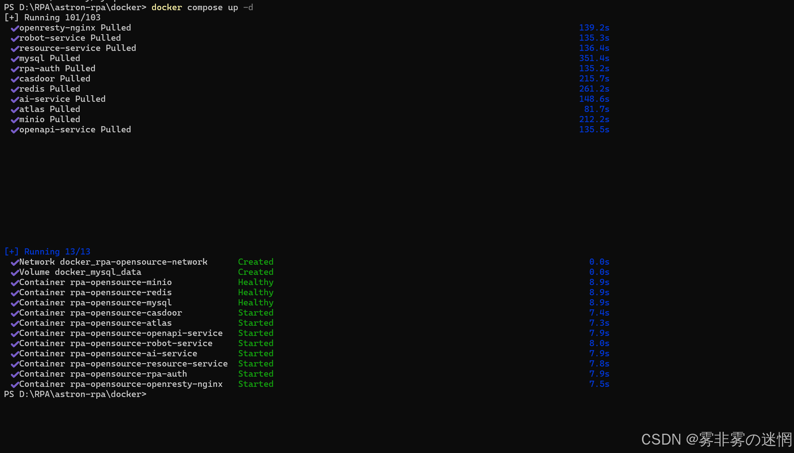Click the Created status for Network row
794x453 pixels.
(x=256, y=262)
